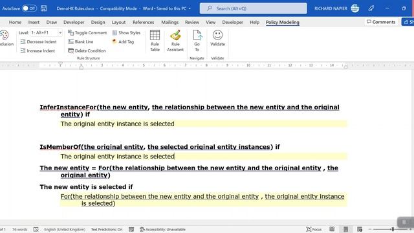Click Text Predictions: On

click(107, 229)
